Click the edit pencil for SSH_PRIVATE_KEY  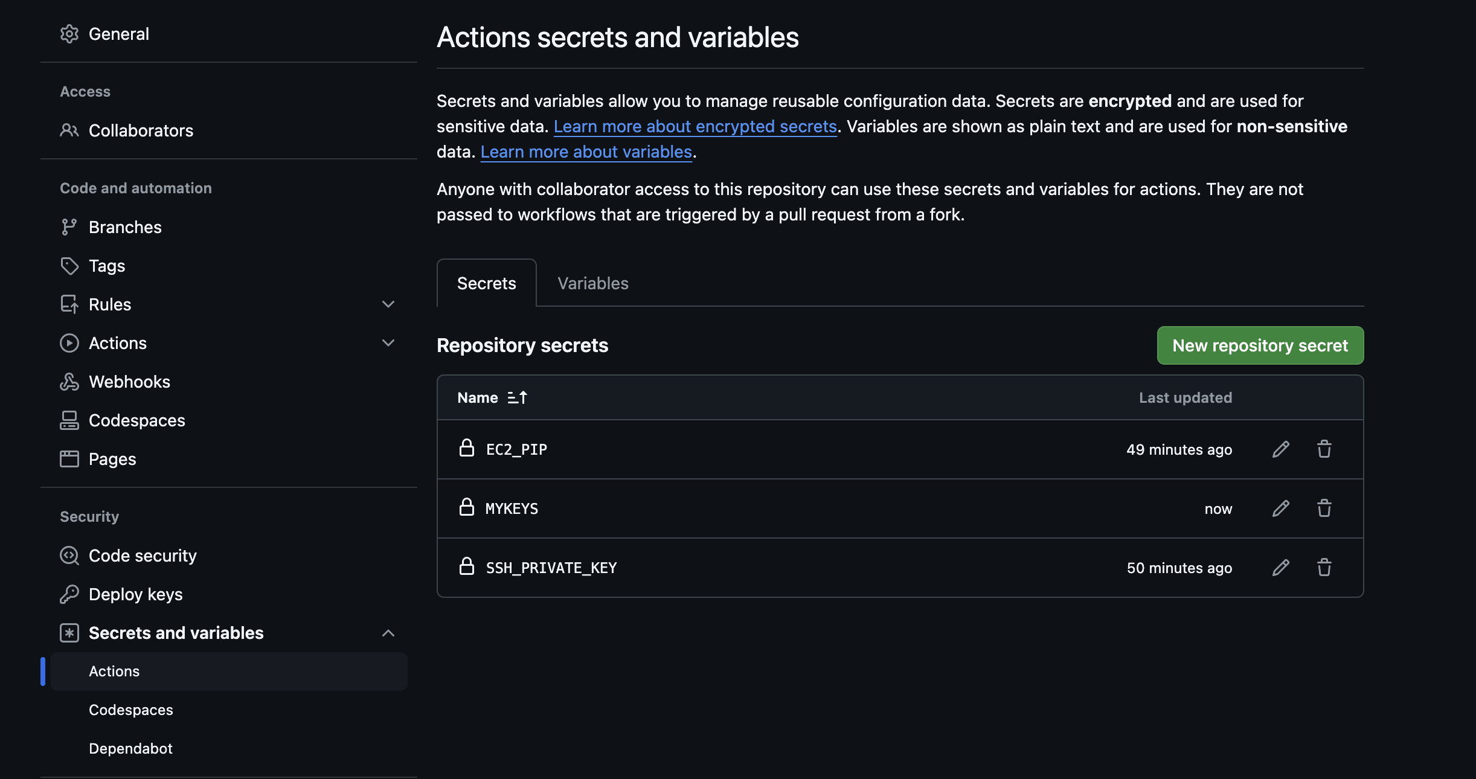1280,568
